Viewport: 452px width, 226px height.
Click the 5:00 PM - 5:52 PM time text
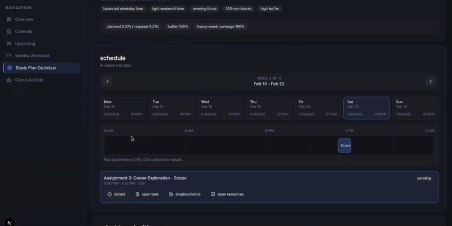pos(125,183)
